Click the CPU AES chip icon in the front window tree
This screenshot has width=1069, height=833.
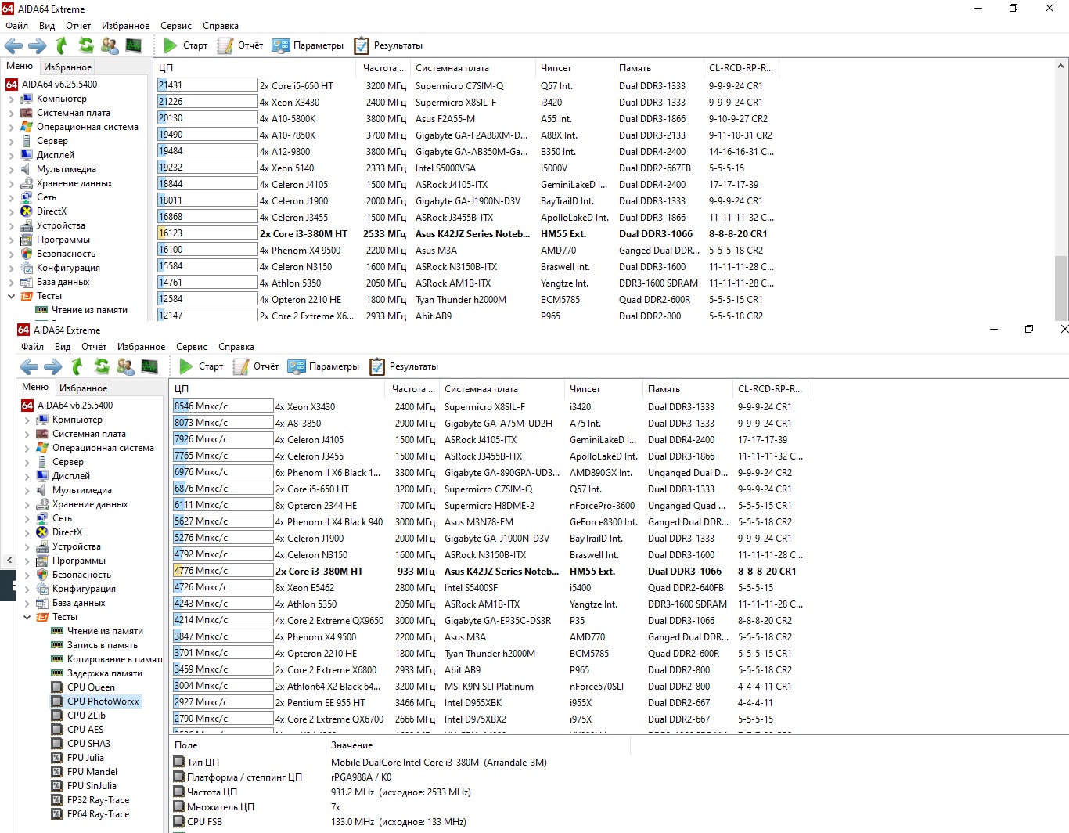pos(57,730)
